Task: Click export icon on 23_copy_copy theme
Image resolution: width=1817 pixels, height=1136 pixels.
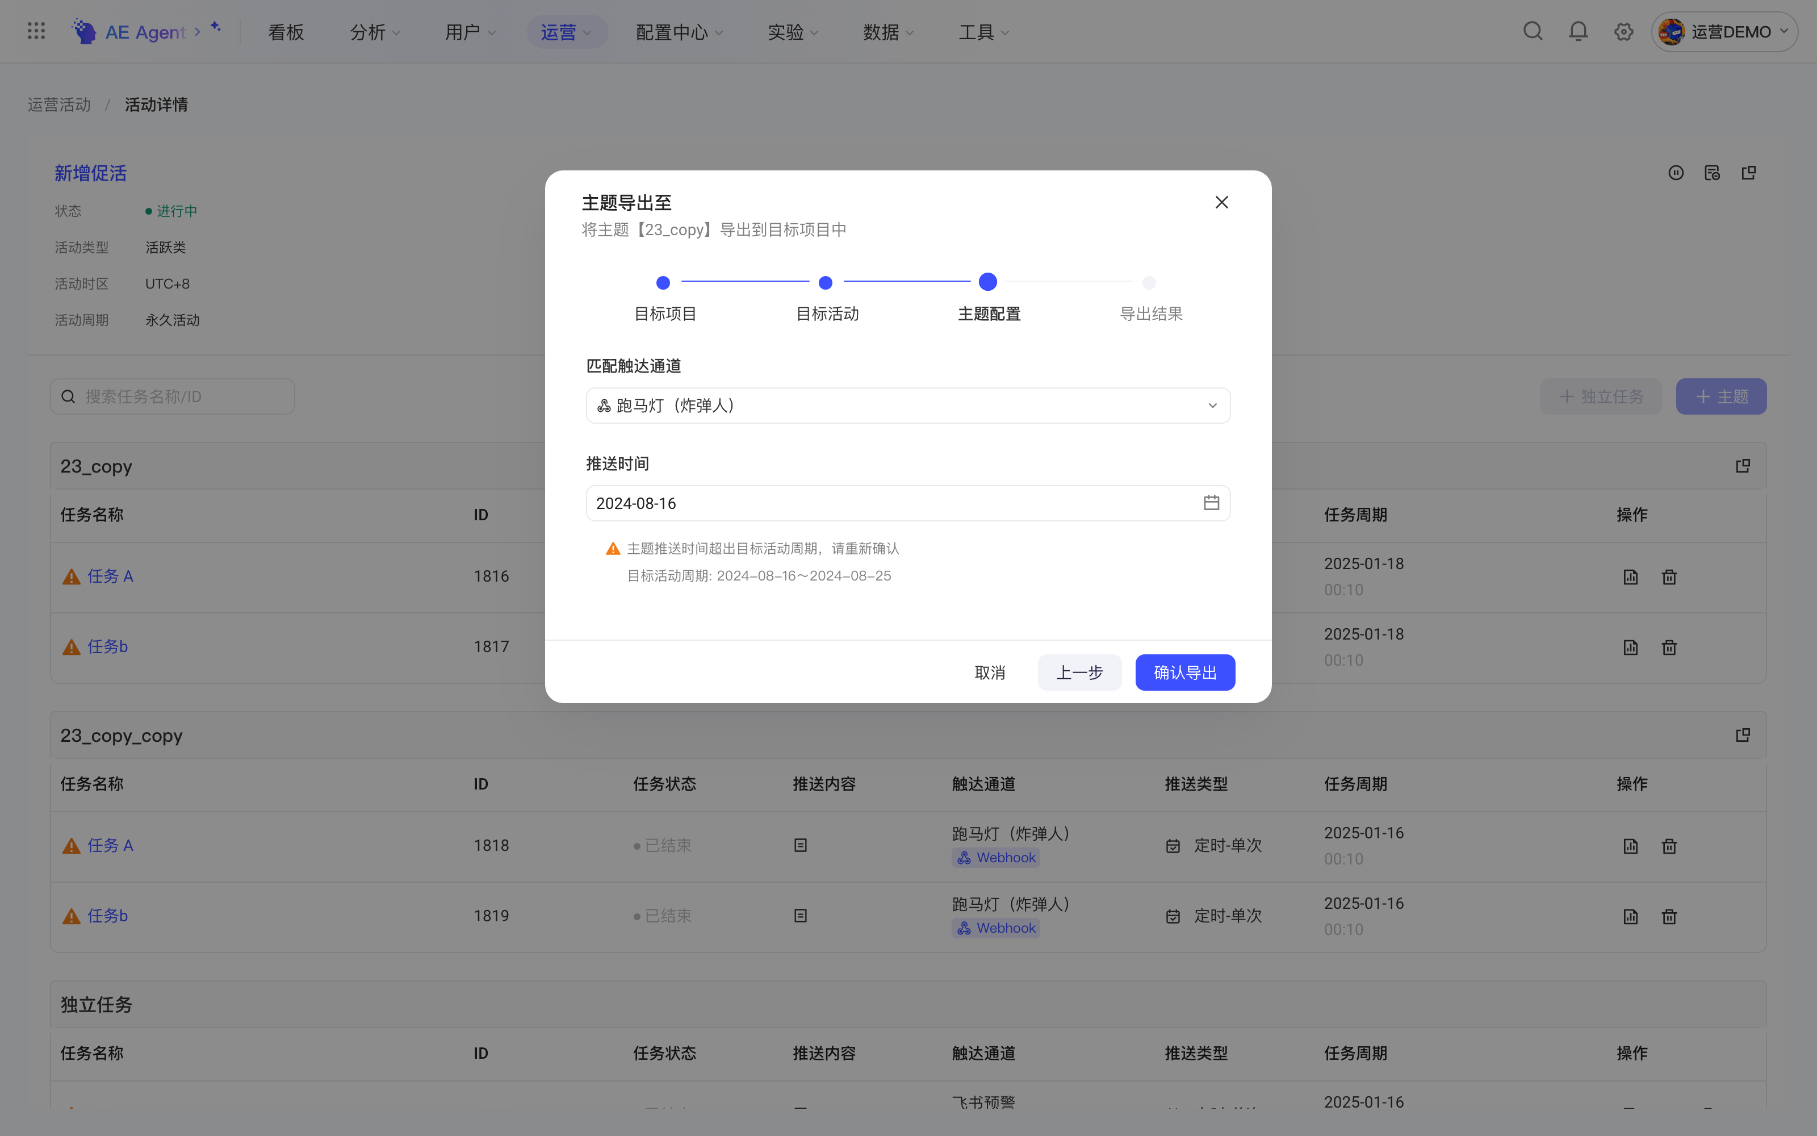Action: point(1743,735)
